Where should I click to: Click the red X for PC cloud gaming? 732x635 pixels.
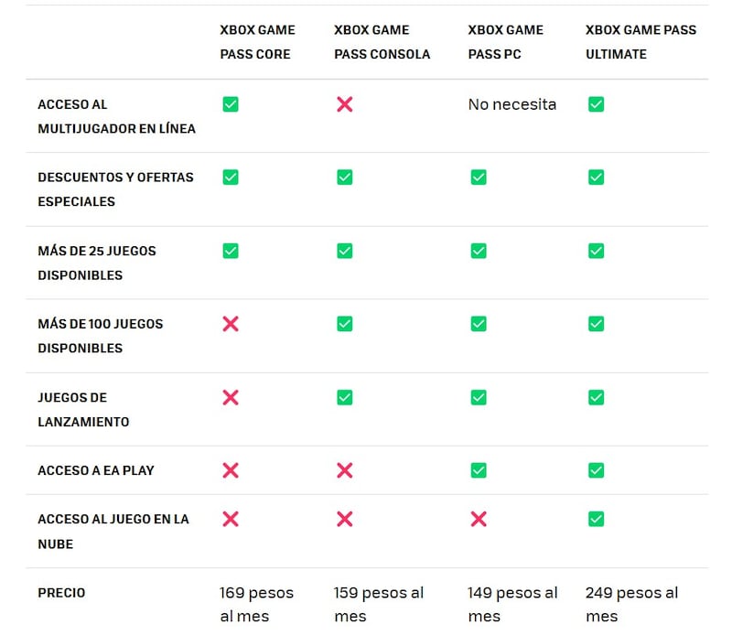tap(479, 519)
